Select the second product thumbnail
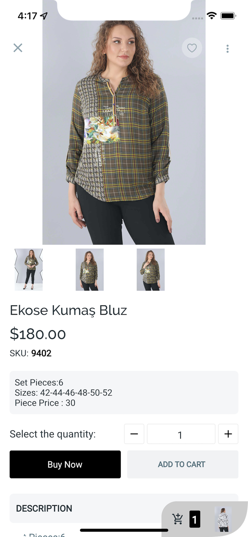 [x=89, y=270]
